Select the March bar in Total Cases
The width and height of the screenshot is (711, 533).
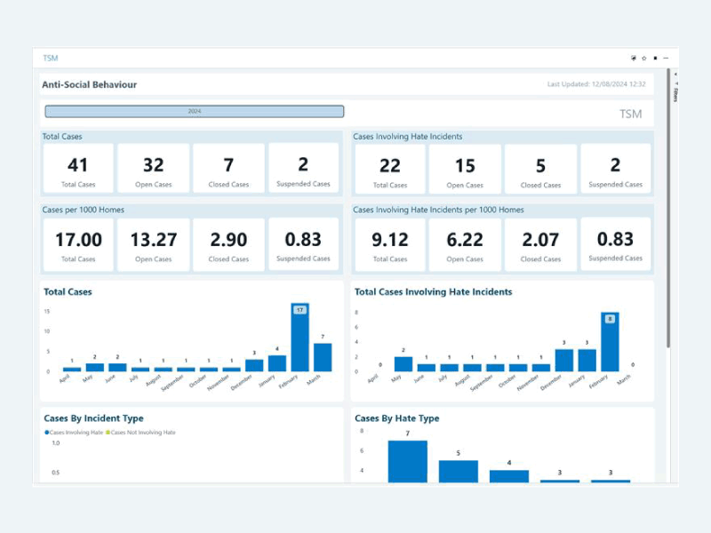click(x=323, y=356)
